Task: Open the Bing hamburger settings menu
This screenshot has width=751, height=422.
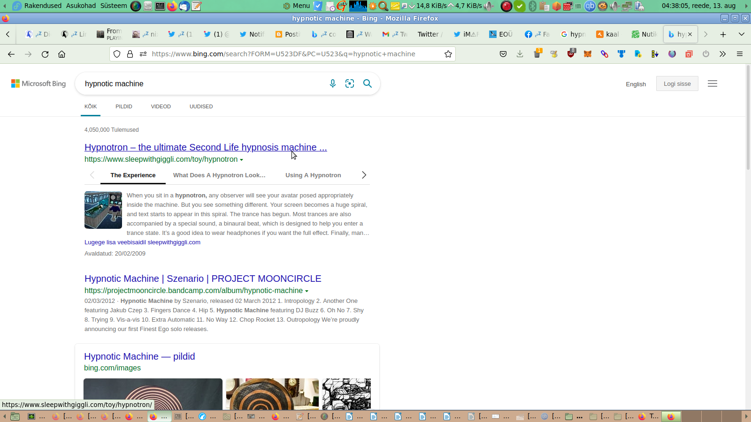Action: click(713, 83)
